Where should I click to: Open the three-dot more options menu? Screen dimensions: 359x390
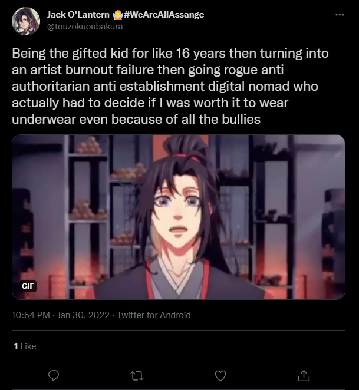(340, 15)
